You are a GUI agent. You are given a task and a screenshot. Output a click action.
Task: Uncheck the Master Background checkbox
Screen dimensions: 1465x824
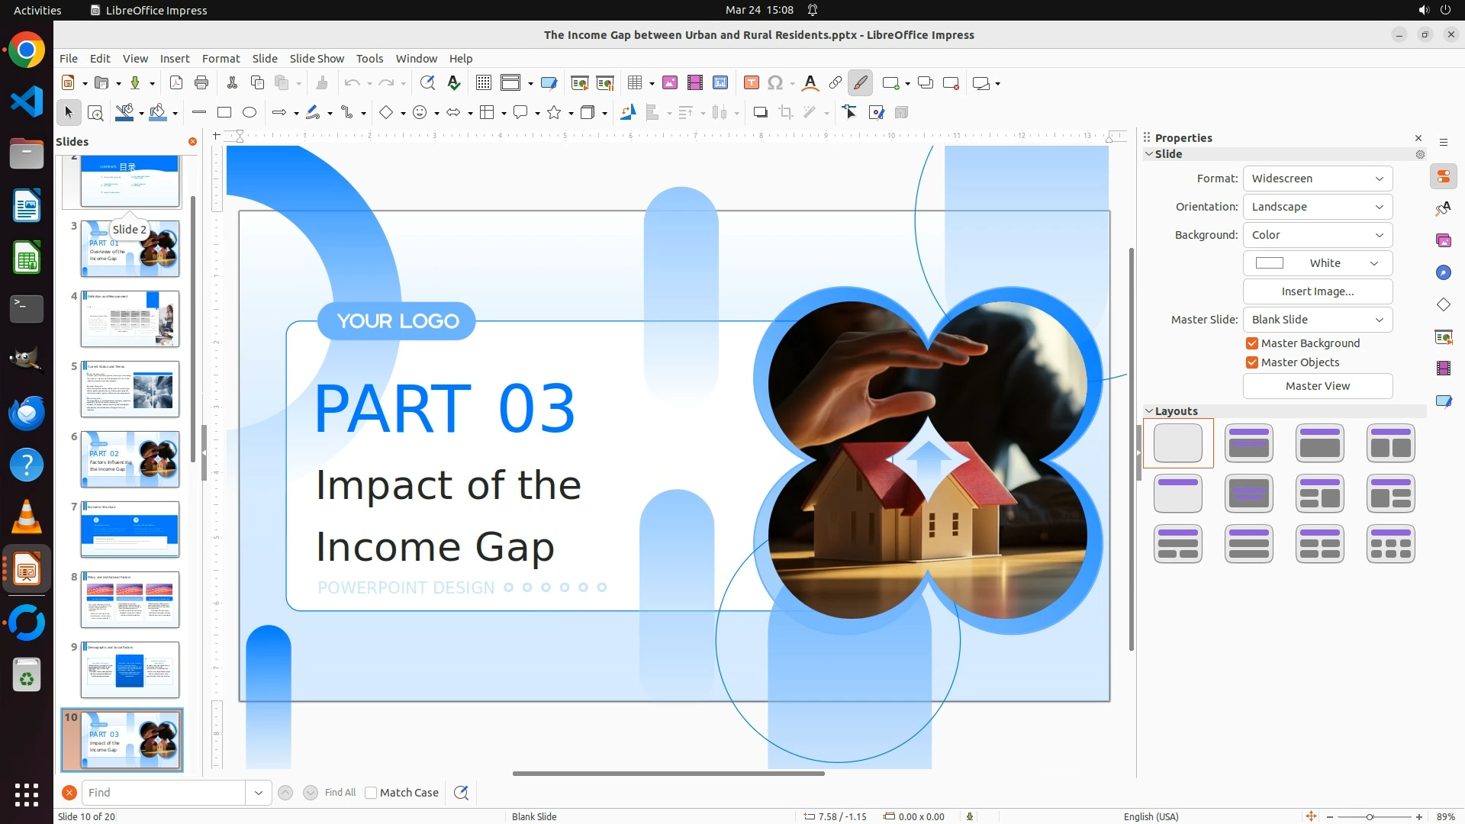(1251, 343)
